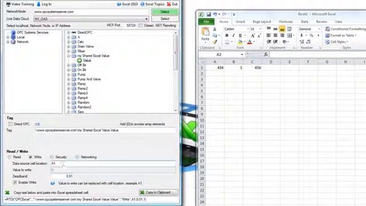Collapse the my Shared Excel Value node

pyautogui.click(x=69, y=56)
